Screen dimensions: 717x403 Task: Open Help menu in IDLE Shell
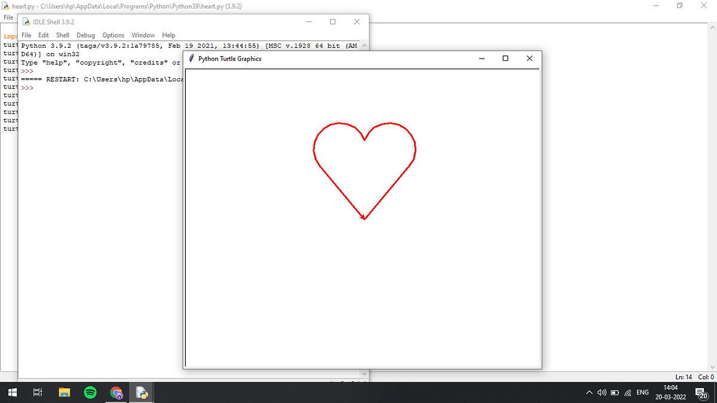[x=168, y=35]
